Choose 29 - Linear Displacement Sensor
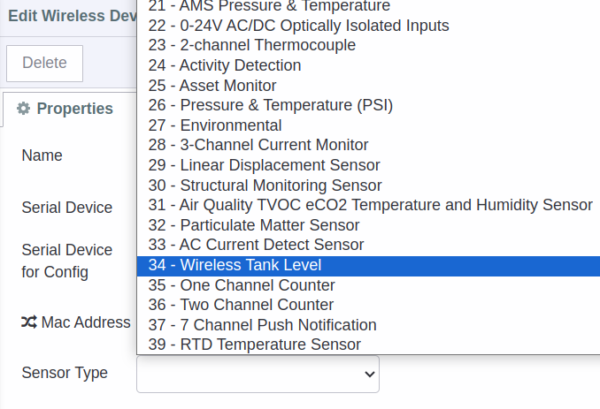Viewport: 600px width, 409px height. pos(368,165)
